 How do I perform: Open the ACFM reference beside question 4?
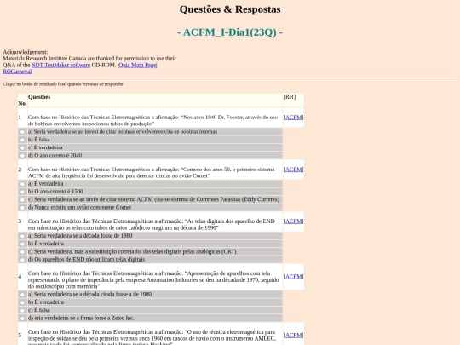point(293,276)
